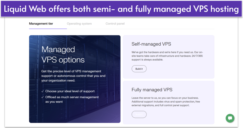The width and height of the screenshot is (243, 128).
Task: Click the checkmark beside Choose your ideal level
Action: 42,91
